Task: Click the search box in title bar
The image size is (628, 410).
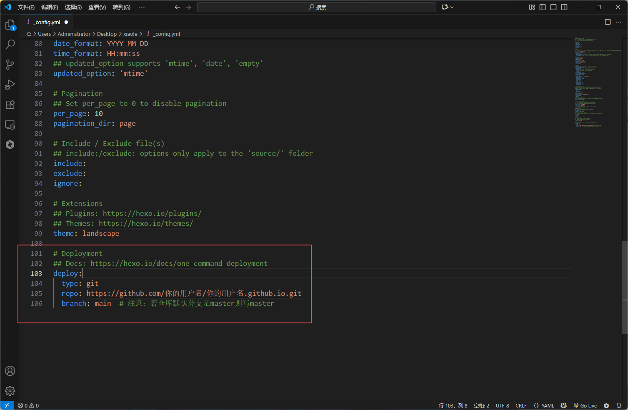Action: pyautogui.click(x=317, y=7)
